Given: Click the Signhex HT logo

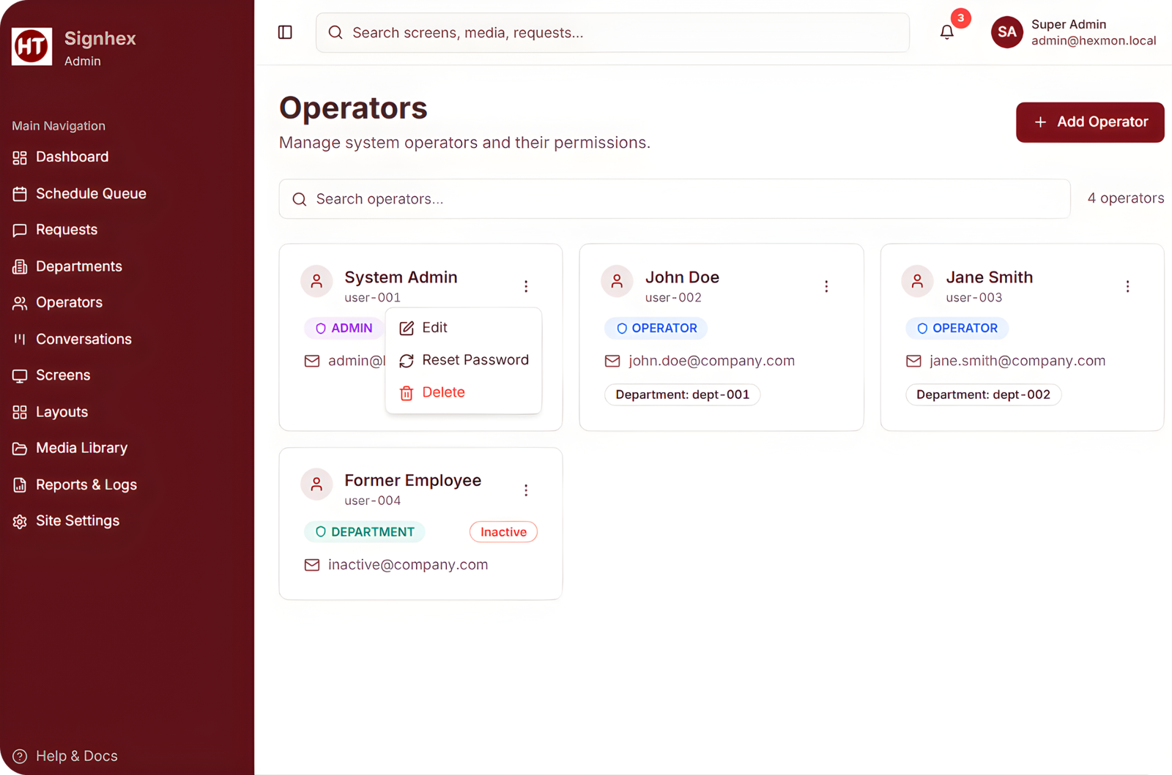Looking at the screenshot, I should 31,47.
